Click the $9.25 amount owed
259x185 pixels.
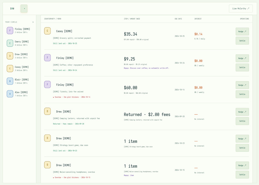[x=129, y=59]
